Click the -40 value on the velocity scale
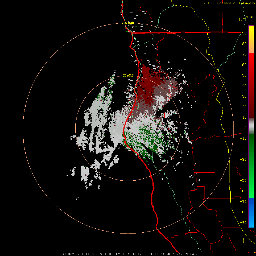 243,170
